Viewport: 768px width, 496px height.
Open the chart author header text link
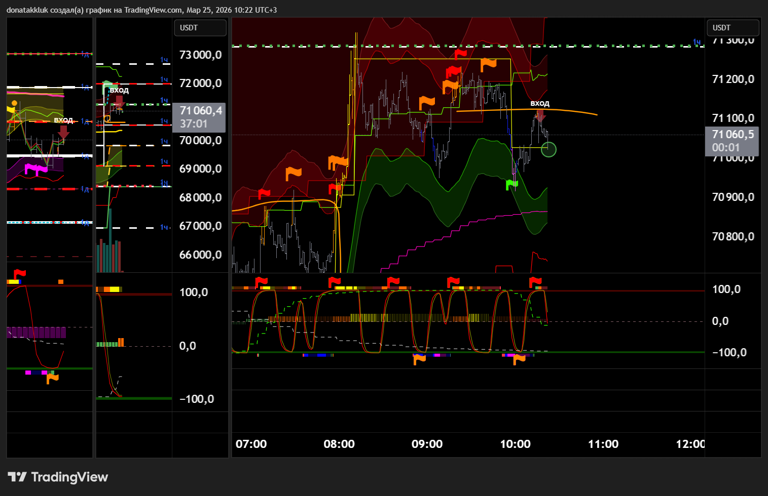[141, 10]
